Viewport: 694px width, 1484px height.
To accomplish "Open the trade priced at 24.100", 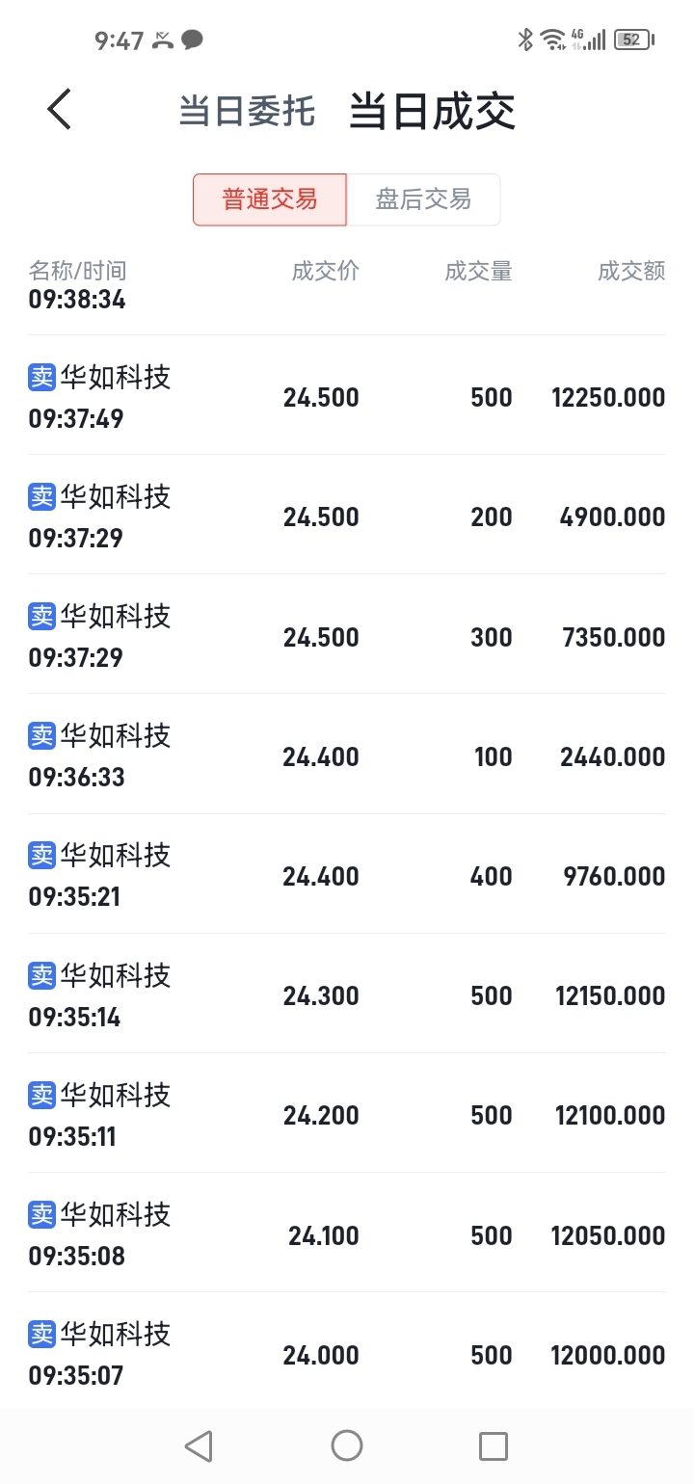I will tap(347, 1232).
